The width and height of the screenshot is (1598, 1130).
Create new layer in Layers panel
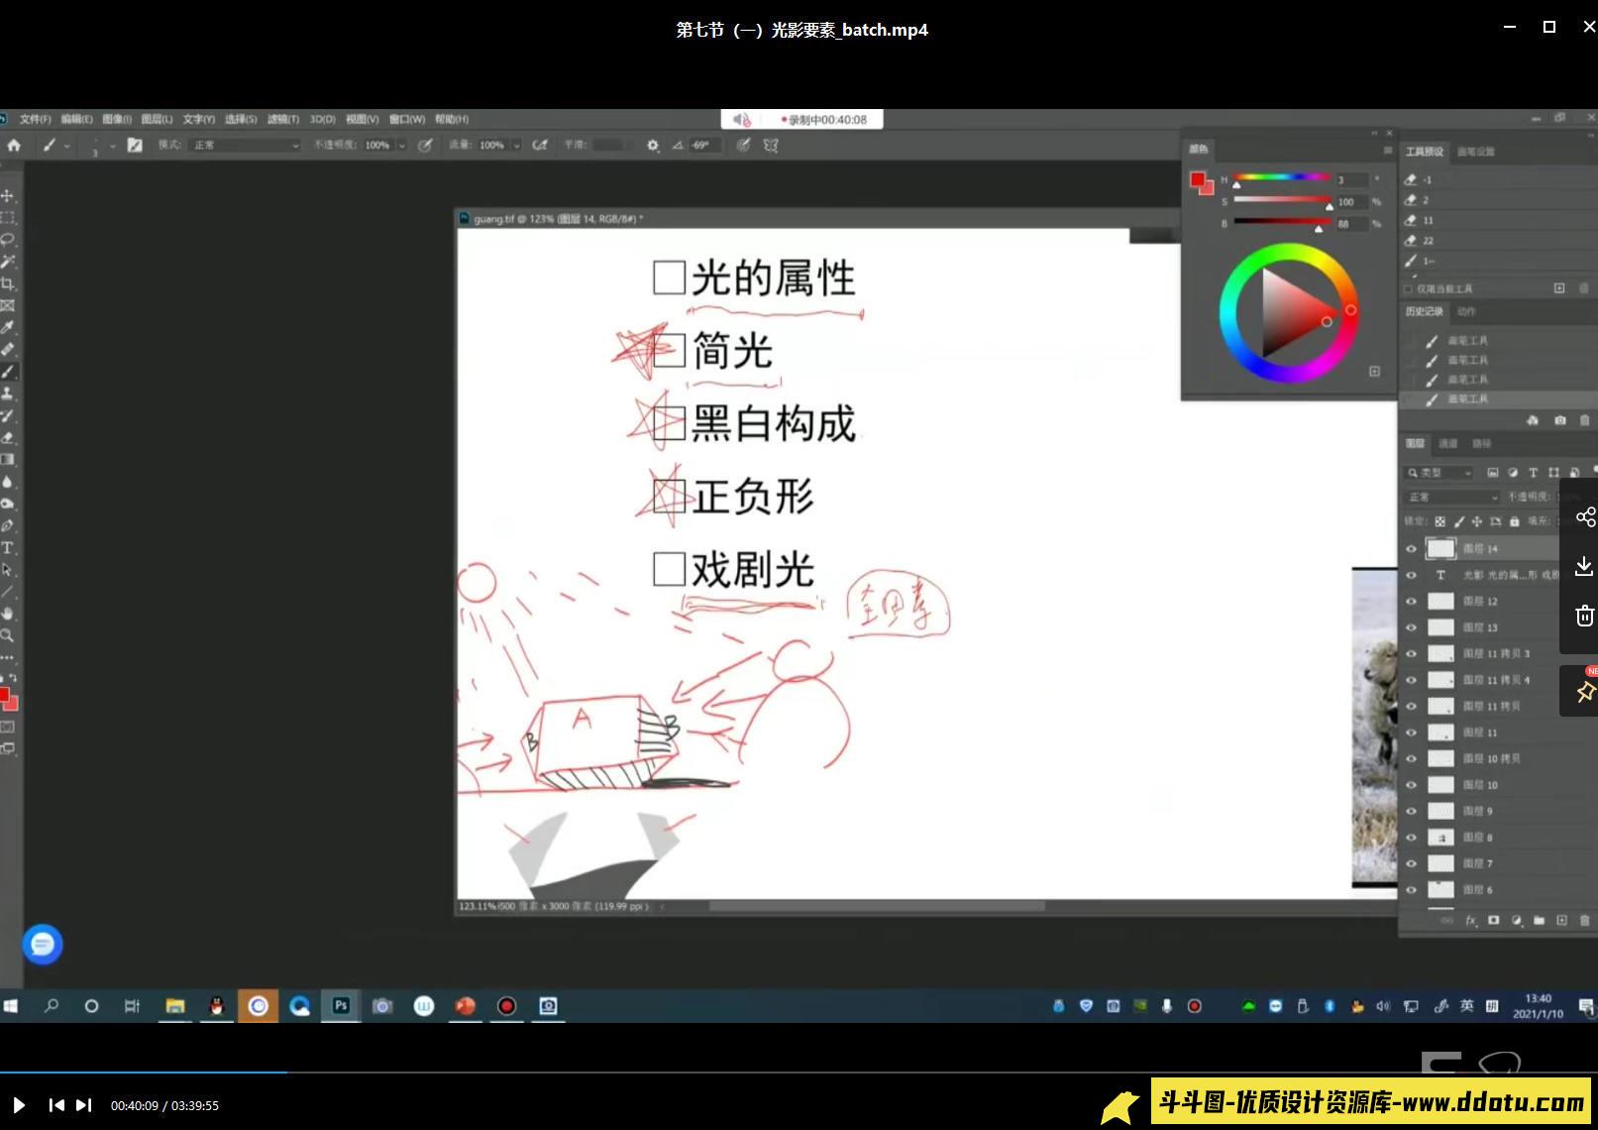pyautogui.click(x=1561, y=921)
